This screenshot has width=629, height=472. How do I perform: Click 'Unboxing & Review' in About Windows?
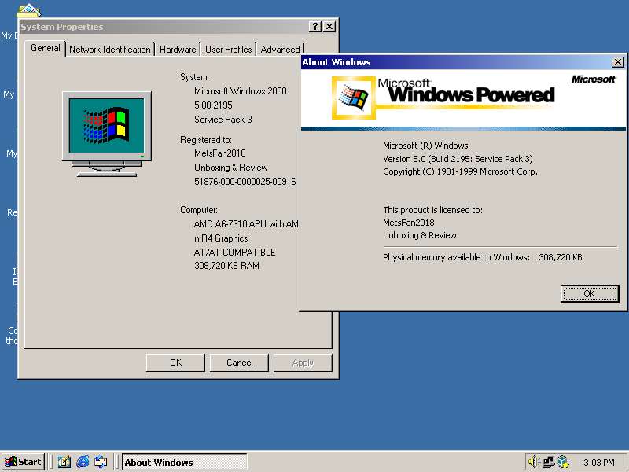click(x=420, y=235)
